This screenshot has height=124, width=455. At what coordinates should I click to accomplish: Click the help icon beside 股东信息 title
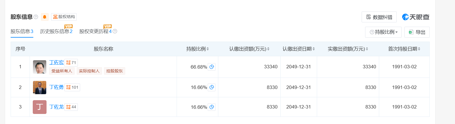pyautogui.click(x=36, y=17)
